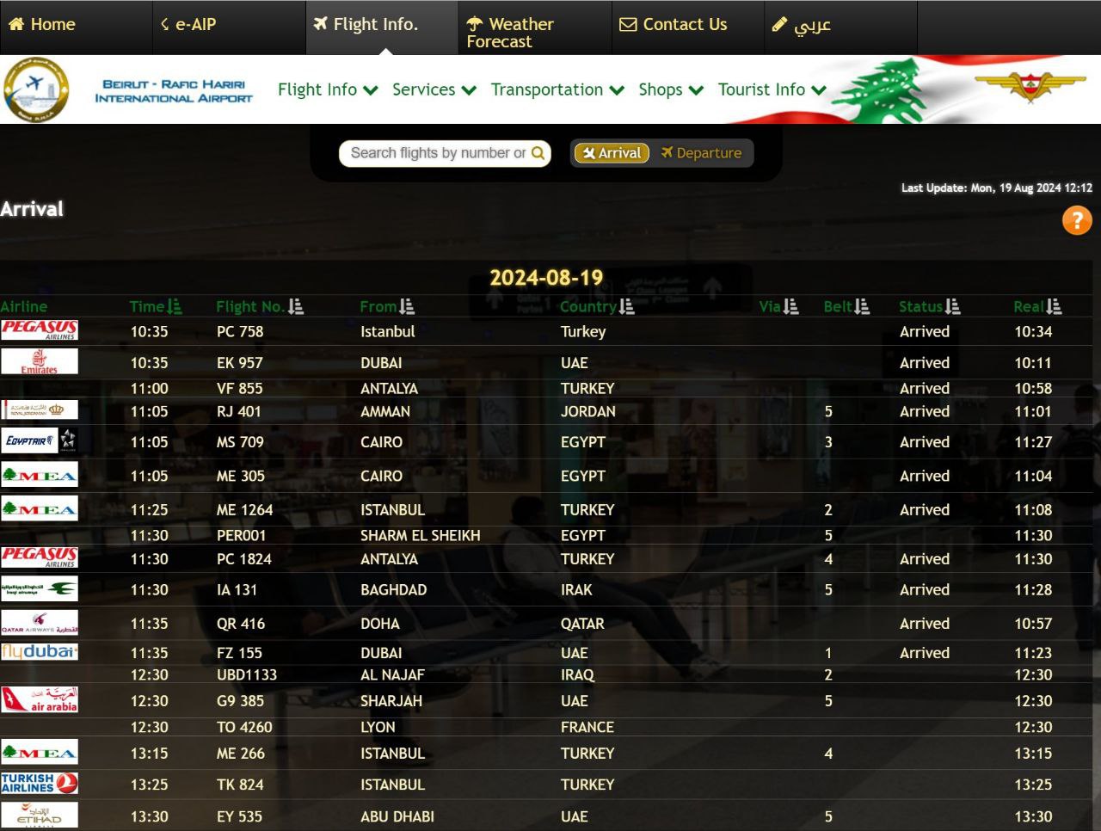Click the orange help question mark icon

tap(1077, 220)
